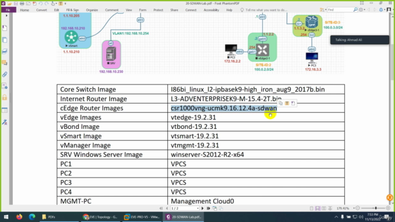
Task: Open Windows Start menu
Action: pyautogui.click(x=6, y=216)
